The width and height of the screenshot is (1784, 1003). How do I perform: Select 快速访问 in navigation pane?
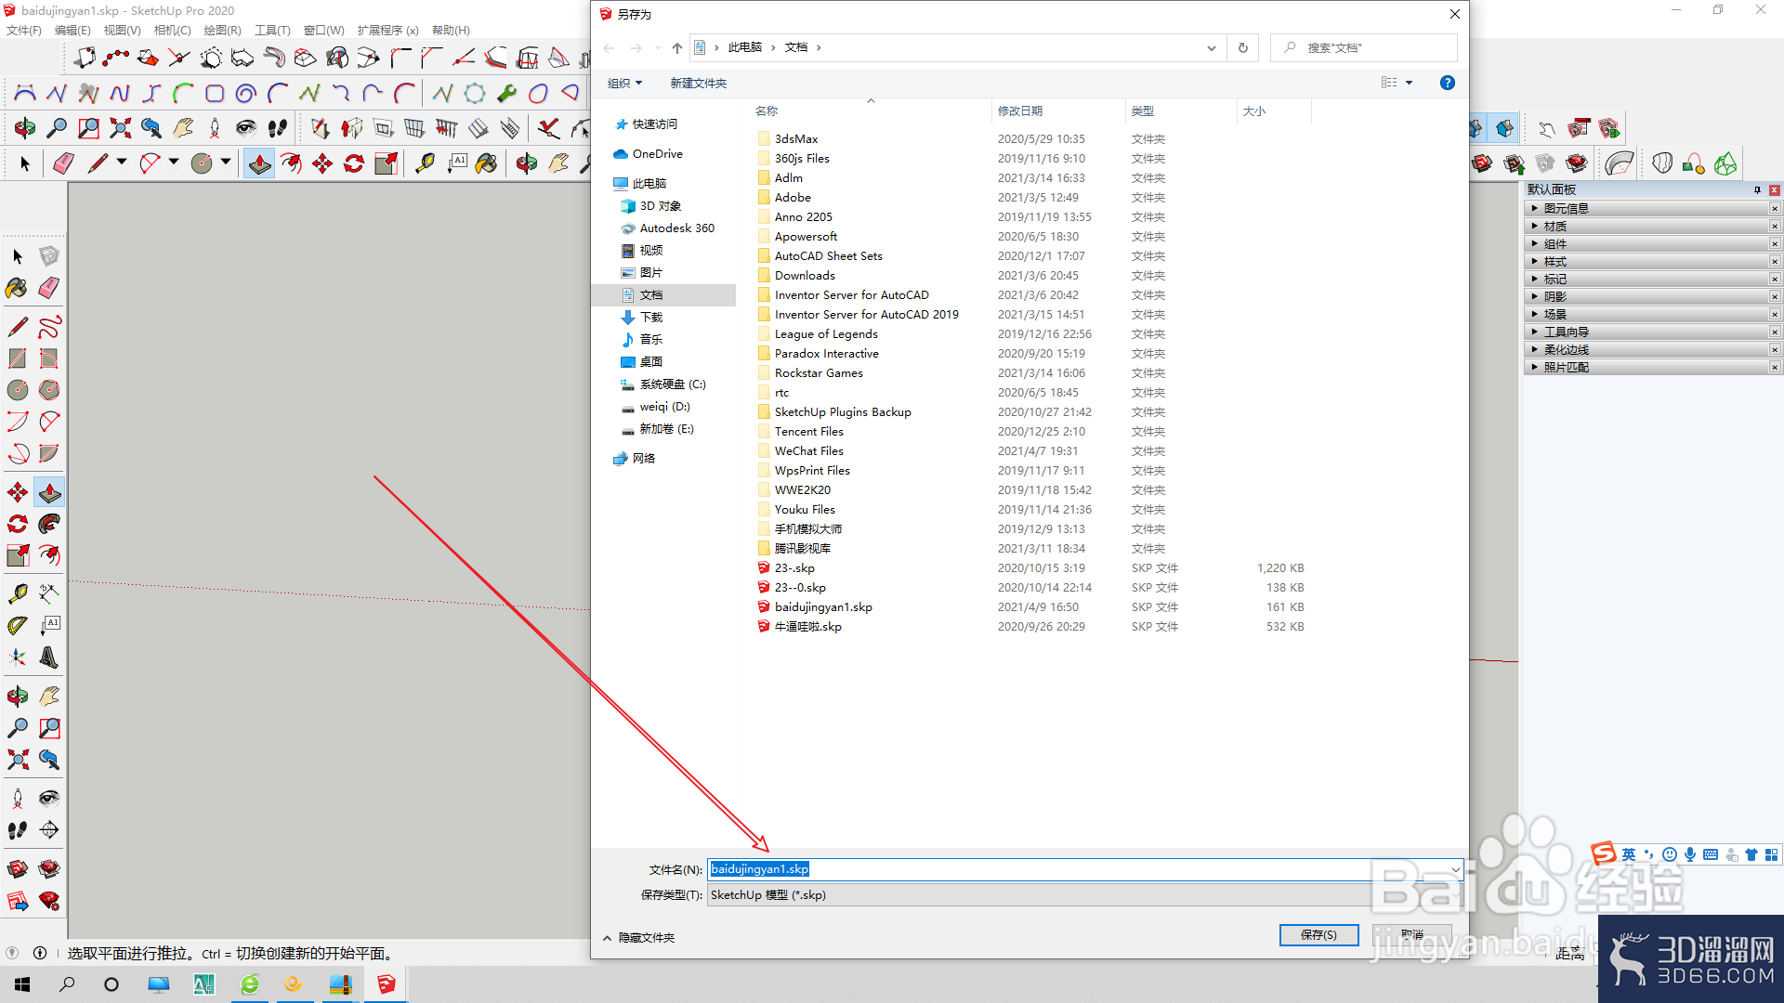654,124
